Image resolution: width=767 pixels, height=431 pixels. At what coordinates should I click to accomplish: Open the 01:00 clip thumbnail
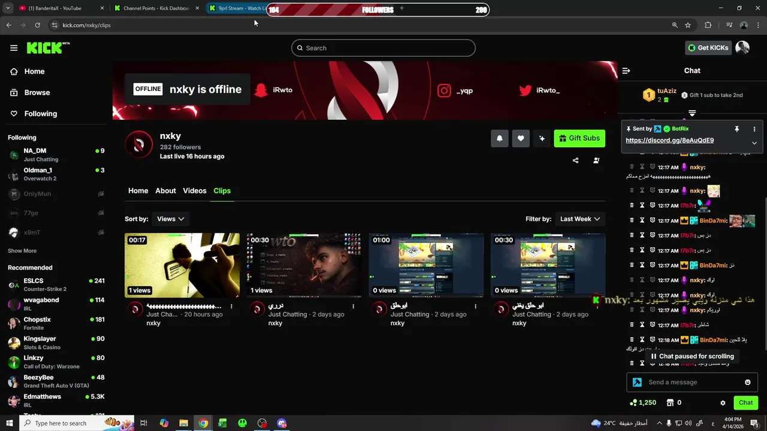[426, 265]
